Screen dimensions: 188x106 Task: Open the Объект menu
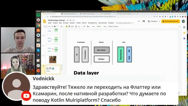84,23
